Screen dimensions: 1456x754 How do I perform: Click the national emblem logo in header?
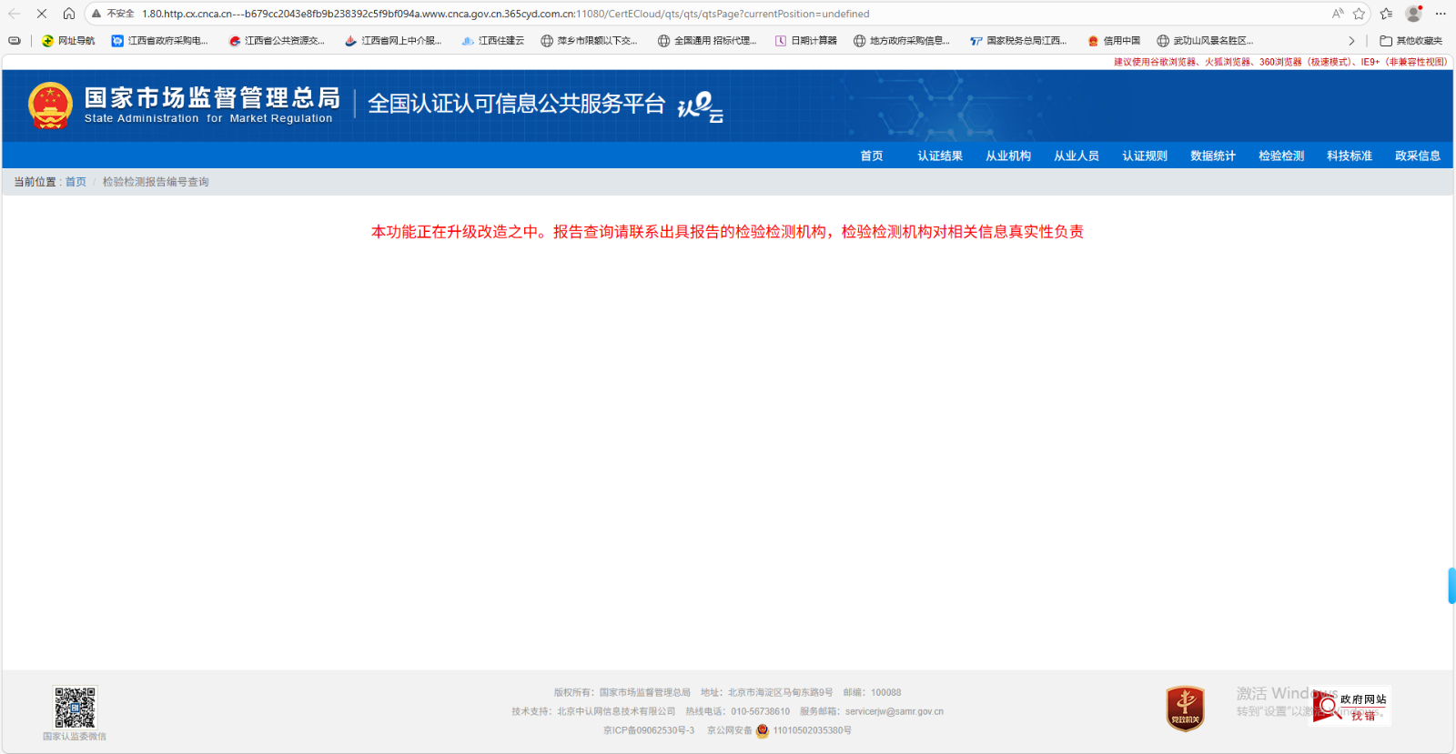(x=50, y=106)
